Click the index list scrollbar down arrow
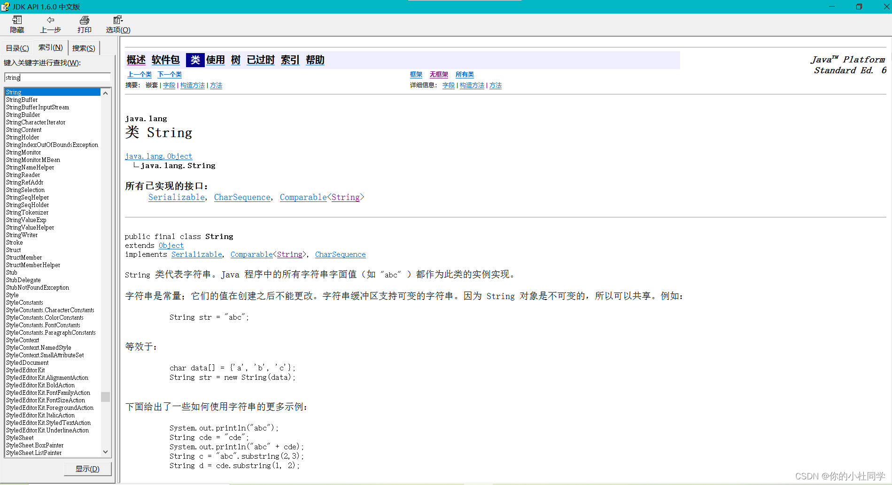 (x=105, y=452)
